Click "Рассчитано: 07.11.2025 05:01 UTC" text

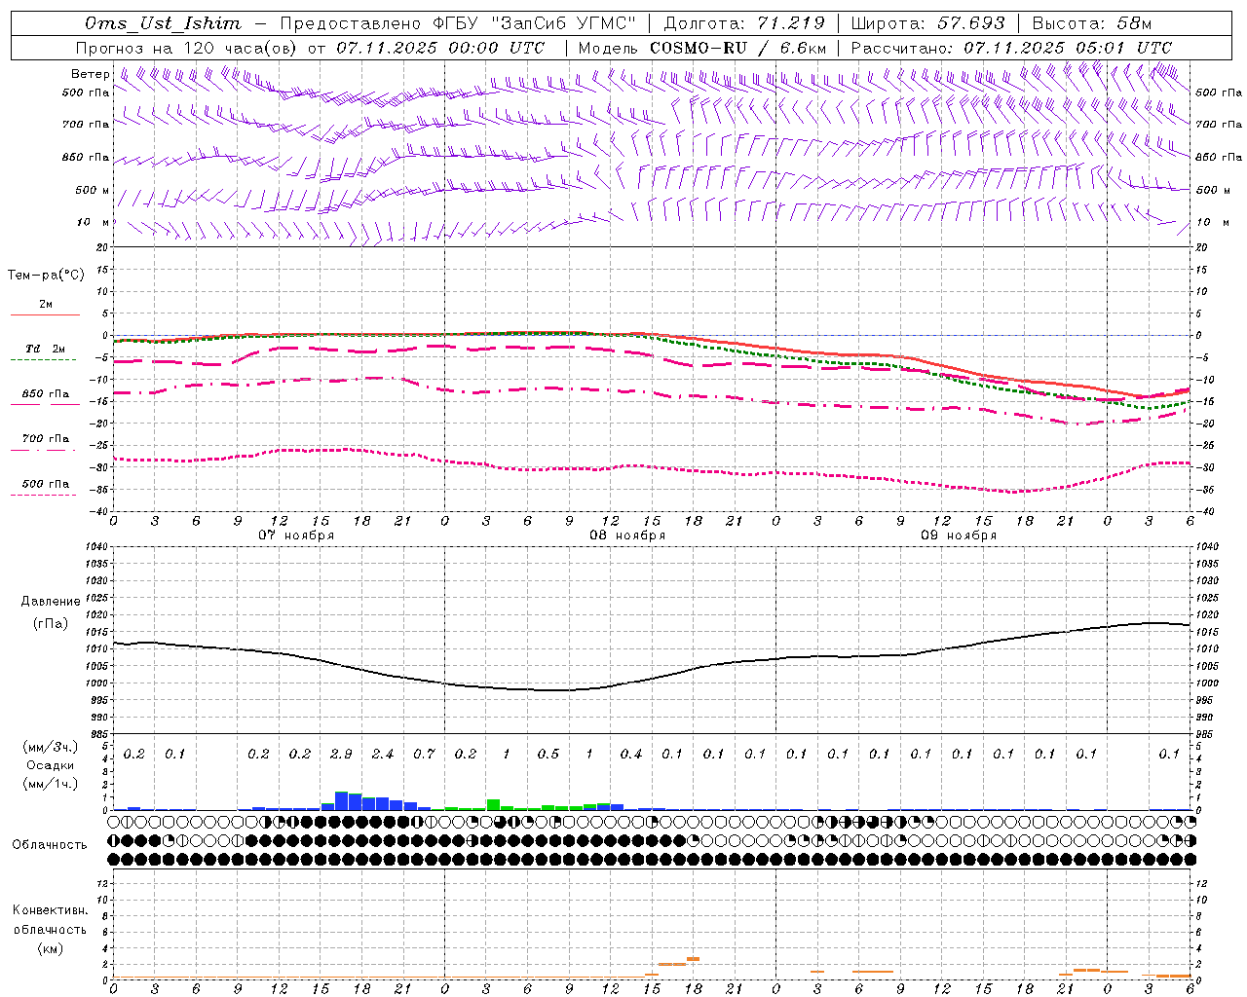coord(1011,48)
